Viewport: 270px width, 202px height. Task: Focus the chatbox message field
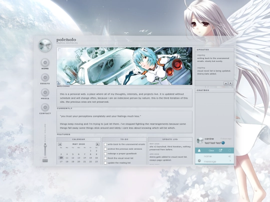click(215, 162)
